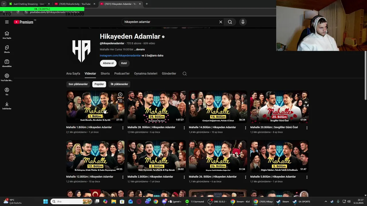The image size is (367, 206).
Task: Open Steam from the taskbar
Action: [283, 201]
